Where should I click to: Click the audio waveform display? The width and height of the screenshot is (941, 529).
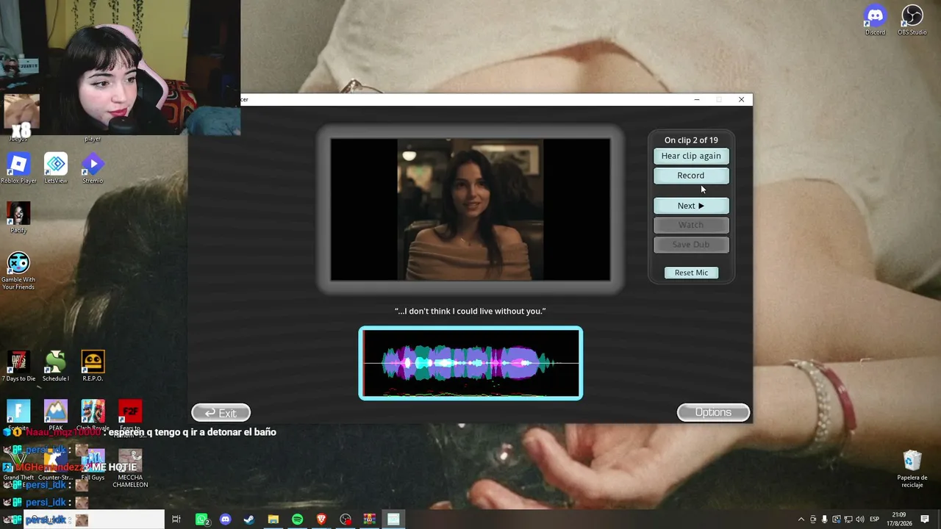470,363
